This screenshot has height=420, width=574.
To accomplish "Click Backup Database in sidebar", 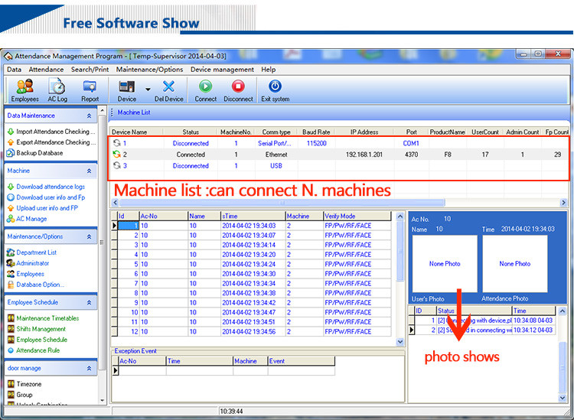I will [39, 153].
